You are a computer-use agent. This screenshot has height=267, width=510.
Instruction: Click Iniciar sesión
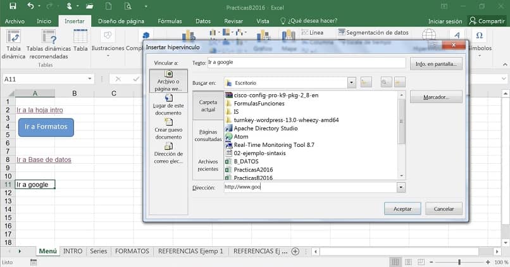pos(445,21)
